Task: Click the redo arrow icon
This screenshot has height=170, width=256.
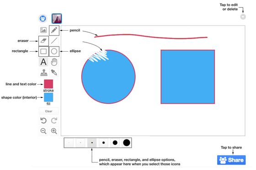Action: pyautogui.click(x=54, y=121)
